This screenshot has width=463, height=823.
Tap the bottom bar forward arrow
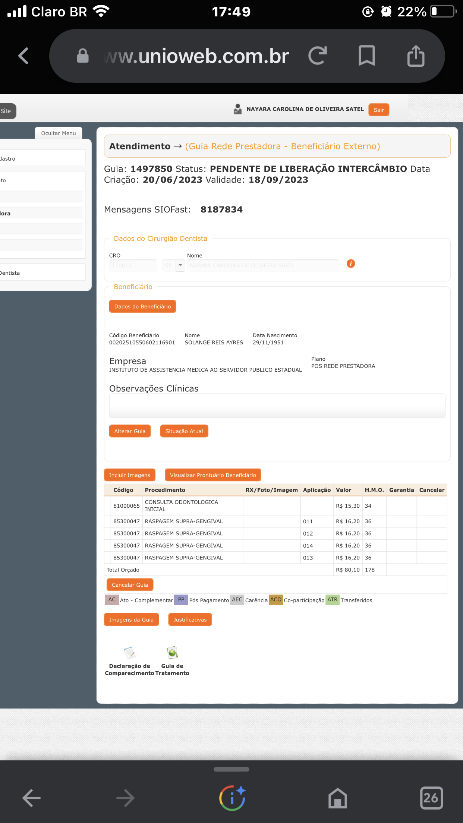point(125,798)
